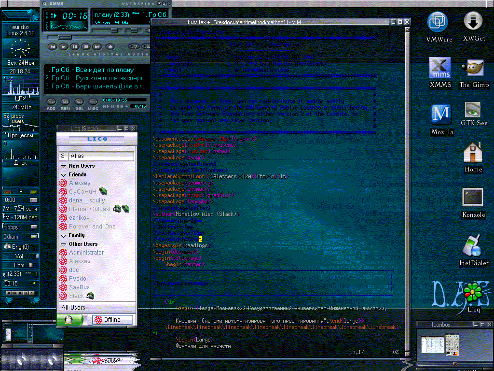Image resolution: width=494 pixels, height=371 pixels.
Task: Toggle the XMMS clutterbar 'A' always-on-top letter
Action: [x=47, y=18]
